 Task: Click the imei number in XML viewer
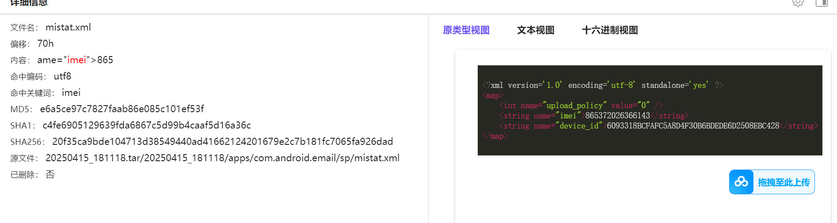617,116
